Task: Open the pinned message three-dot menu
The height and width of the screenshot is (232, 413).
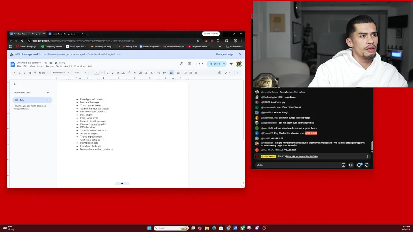Action: click(x=367, y=157)
